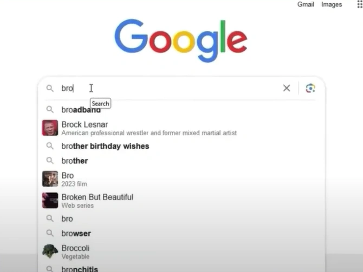Screen dimensions: 363x272
Task: Choose Brock Lesnar suggestion
Action: click(x=181, y=128)
